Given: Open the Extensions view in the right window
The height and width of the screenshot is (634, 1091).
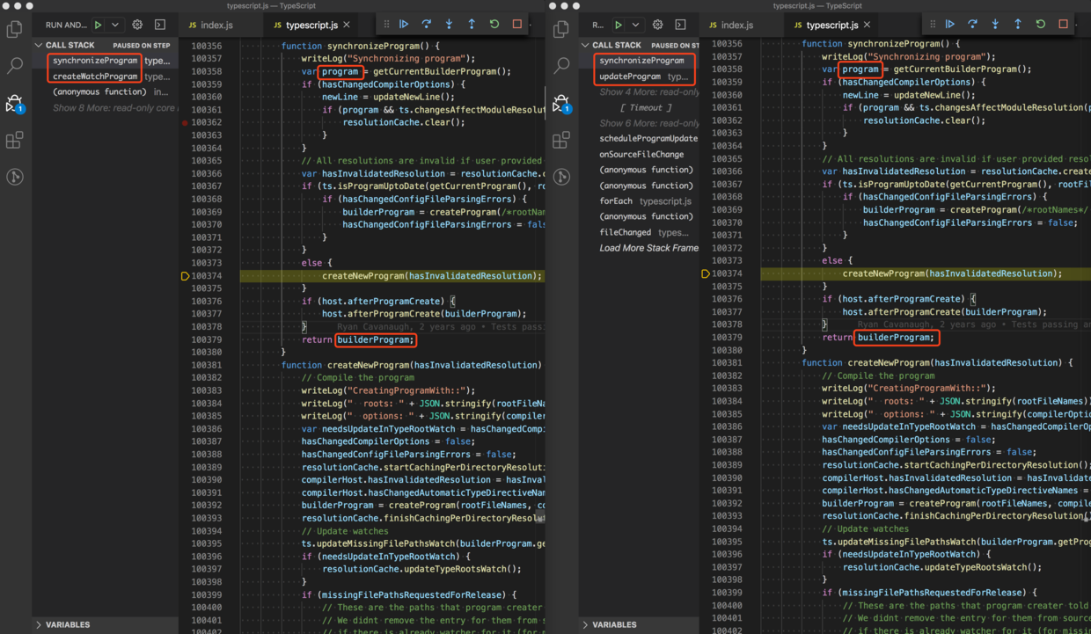Looking at the screenshot, I should pos(561,141).
